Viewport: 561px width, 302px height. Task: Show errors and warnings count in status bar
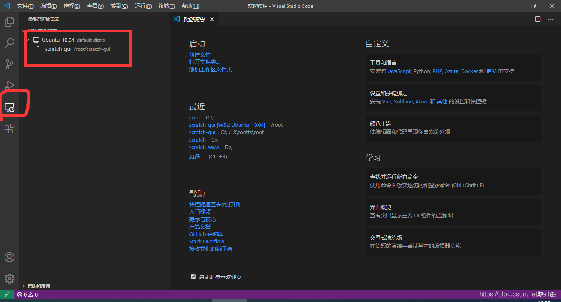[x=28, y=295]
